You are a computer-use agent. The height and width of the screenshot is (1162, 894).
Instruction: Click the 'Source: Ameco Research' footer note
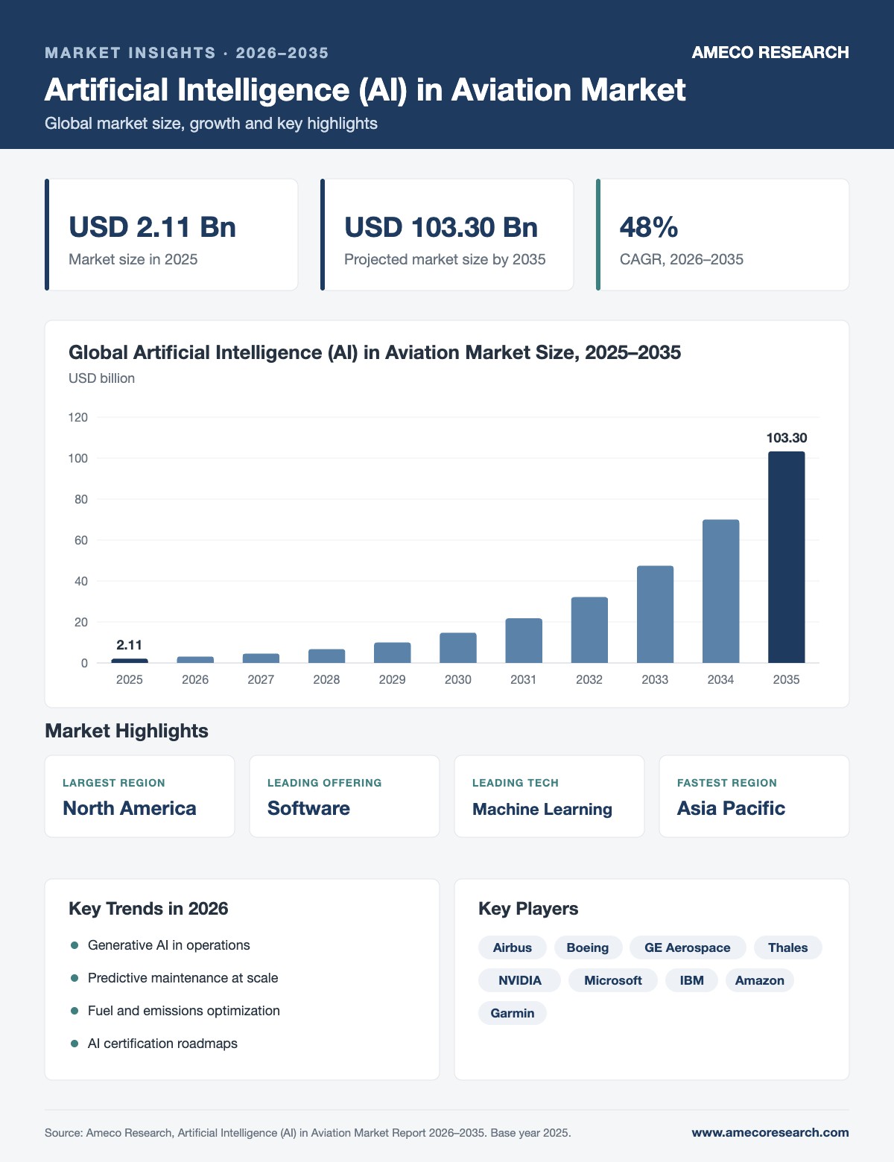point(308,1133)
